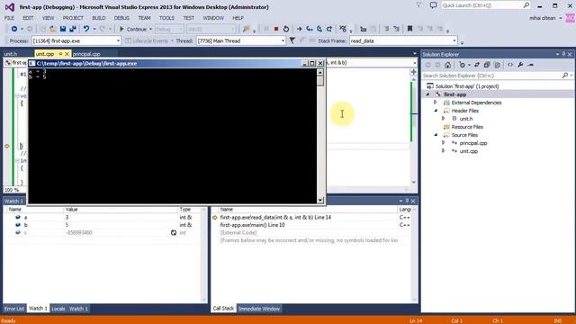576x324 pixels.
Task: Click the Continue button
Action: [x=133, y=29]
